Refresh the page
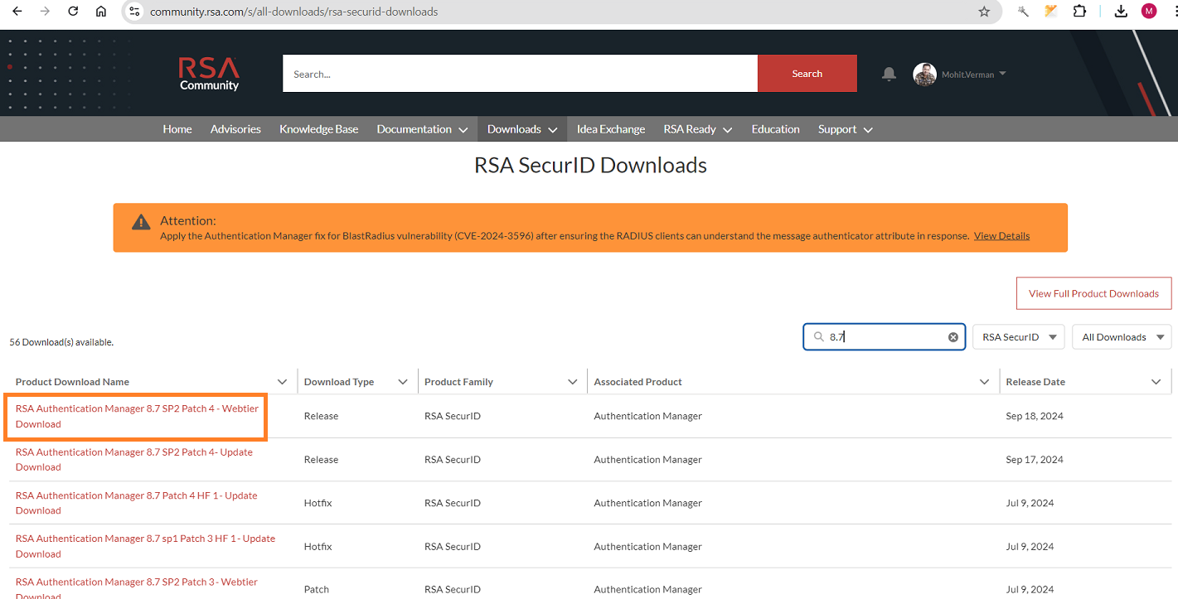Screen dimensions: 1178x599 tap(72, 12)
